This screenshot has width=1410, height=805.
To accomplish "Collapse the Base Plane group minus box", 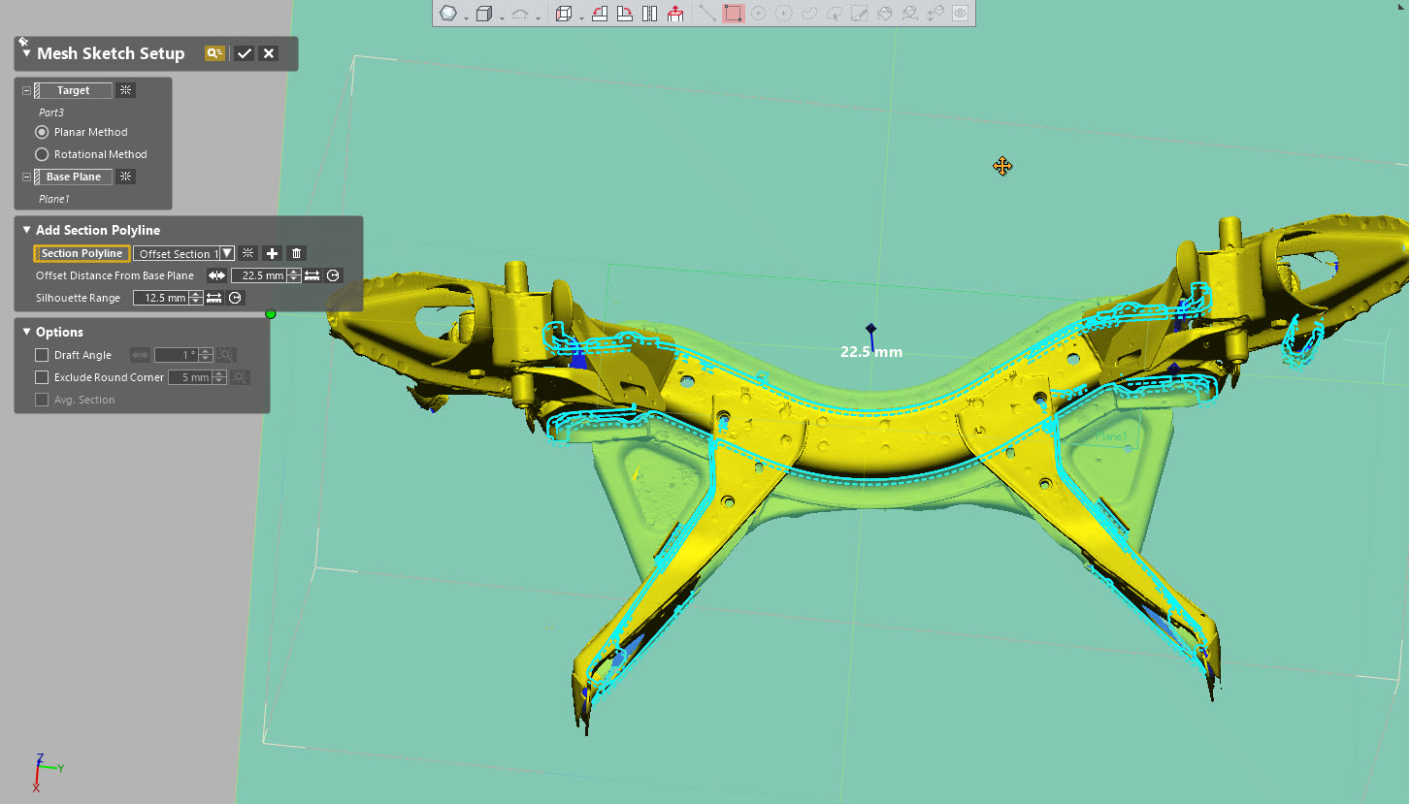I will [x=26, y=177].
